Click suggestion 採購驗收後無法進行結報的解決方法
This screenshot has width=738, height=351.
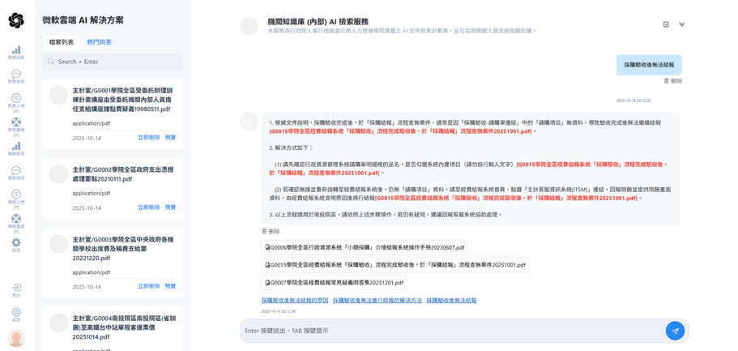[x=377, y=300]
